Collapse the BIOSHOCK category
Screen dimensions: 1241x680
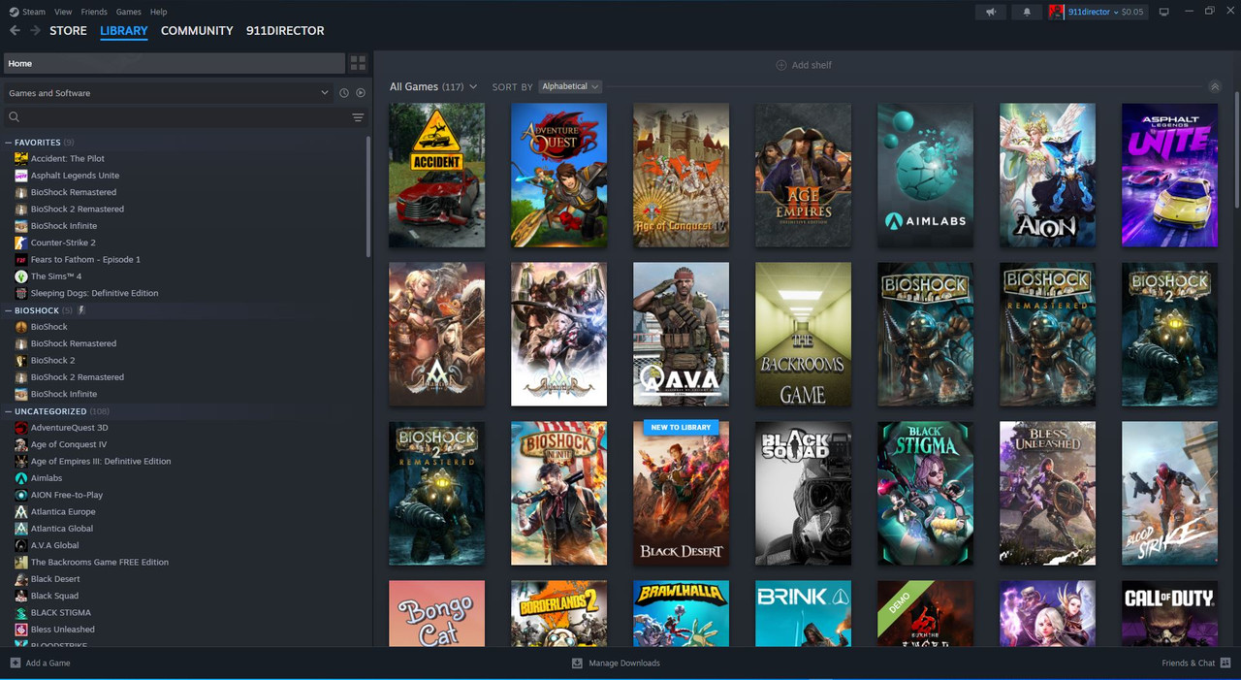pyautogui.click(x=9, y=310)
